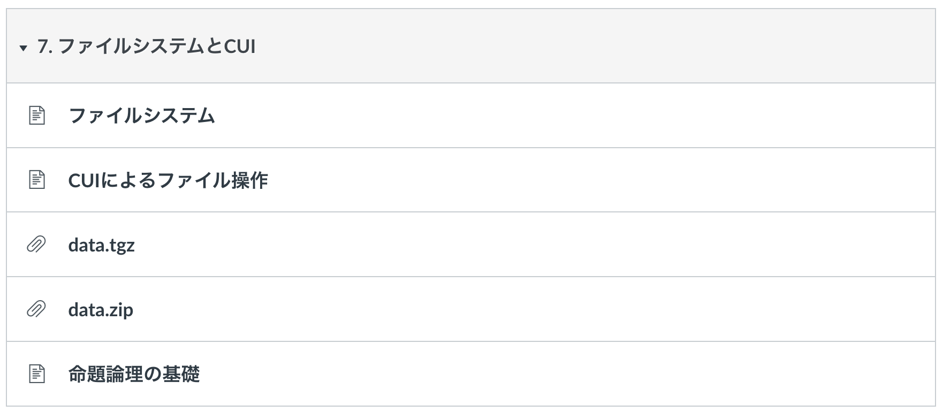Click the "7." number in module header
This screenshot has width=943, height=412.
pos(44,47)
